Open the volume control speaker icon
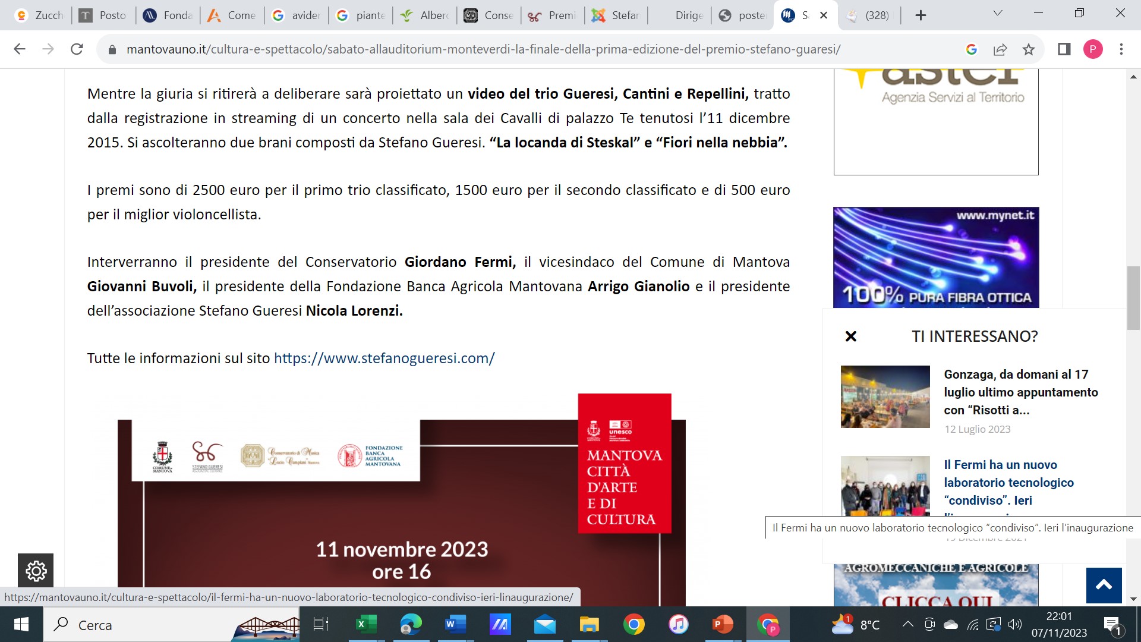The width and height of the screenshot is (1141, 642). coord(1015,624)
